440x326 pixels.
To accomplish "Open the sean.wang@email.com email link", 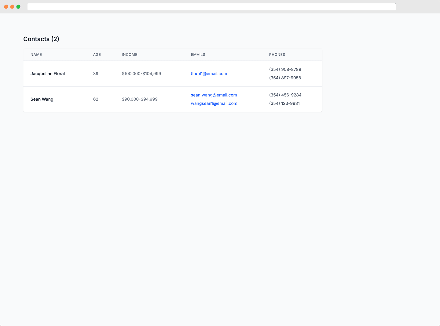I will (214, 95).
